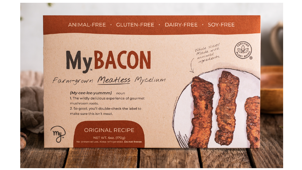The width and height of the screenshot is (302, 170).
Task: Click the 'Do not freeze.' warning text
Action: [x=133, y=142]
